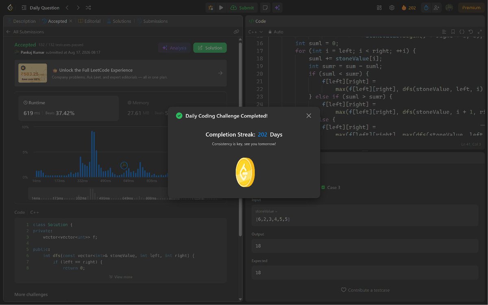Reset code with the undo arrow icon

coord(471,32)
